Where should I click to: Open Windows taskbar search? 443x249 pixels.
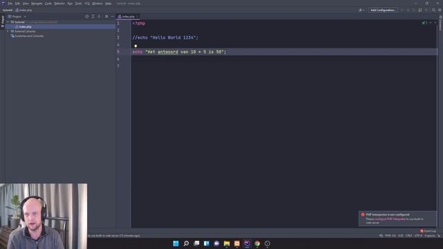click(186, 243)
